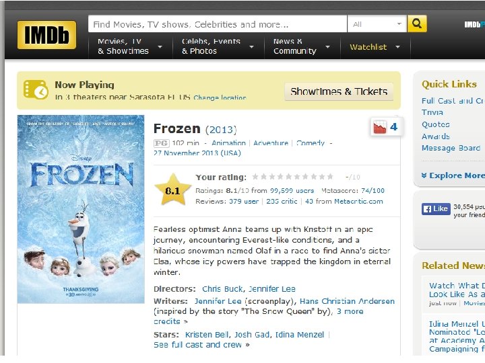
Task: Click the gold 8.1 rating star
Action: (173, 190)
